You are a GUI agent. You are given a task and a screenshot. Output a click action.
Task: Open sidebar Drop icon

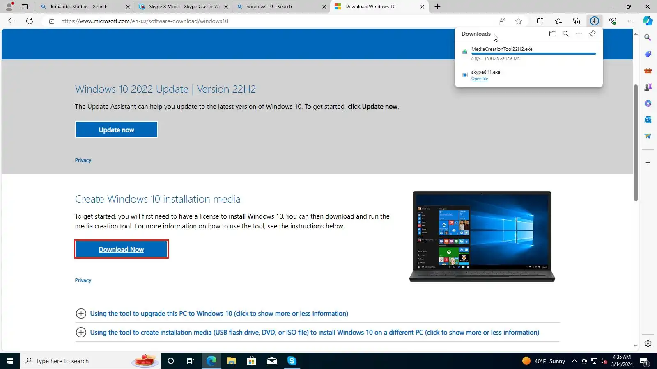click(x=648, y=136)
